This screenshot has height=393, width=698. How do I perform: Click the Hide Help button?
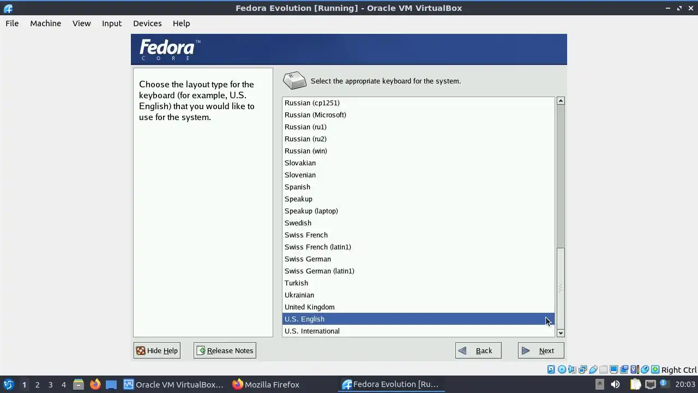pyautogui.click(x=157, y=350)
